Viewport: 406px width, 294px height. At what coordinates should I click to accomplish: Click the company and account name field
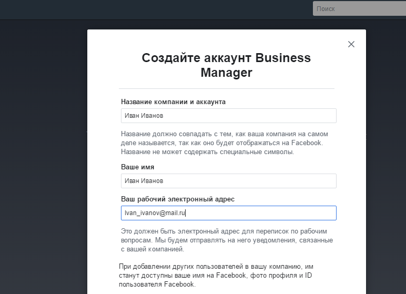229,116
